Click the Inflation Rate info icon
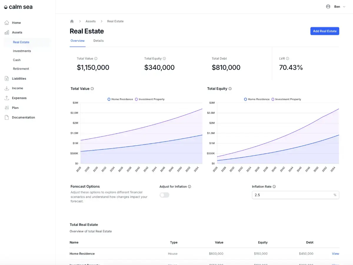 [x=274, y=186]
